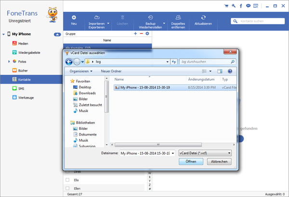Open the Facebook icon in title bar

pyautogui.click(x=241, y=6)
